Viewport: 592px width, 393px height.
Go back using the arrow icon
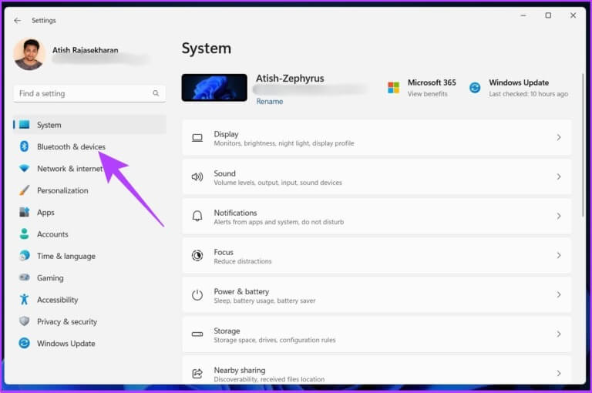coord(18,20)
